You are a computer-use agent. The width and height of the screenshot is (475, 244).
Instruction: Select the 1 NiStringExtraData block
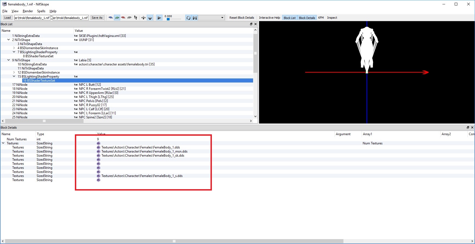point(26,36)
